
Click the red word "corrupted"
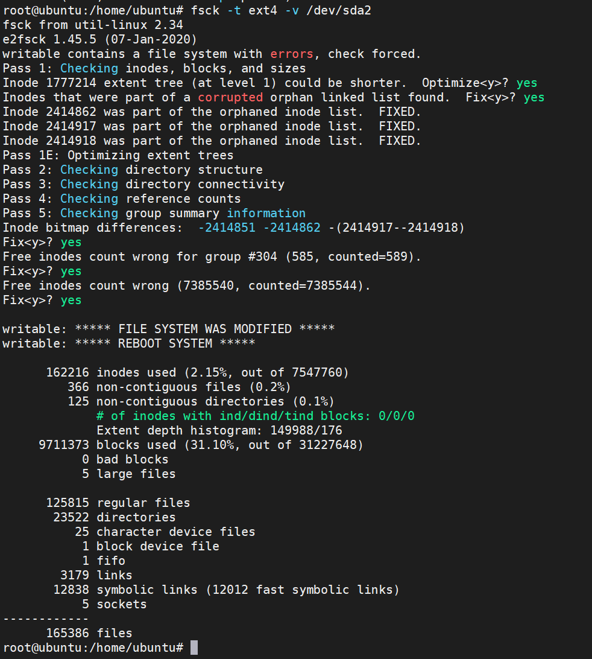coord(230,98)
